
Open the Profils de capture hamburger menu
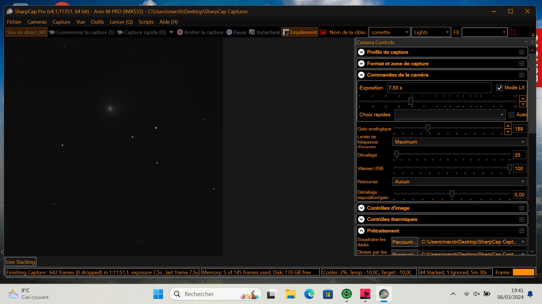[521, 52]
